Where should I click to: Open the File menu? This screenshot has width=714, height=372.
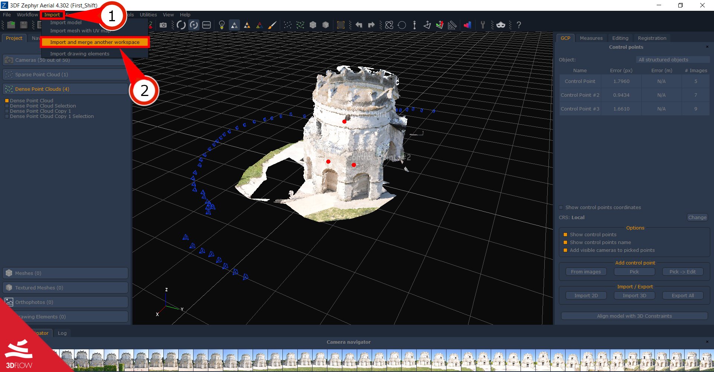(7, 15)
